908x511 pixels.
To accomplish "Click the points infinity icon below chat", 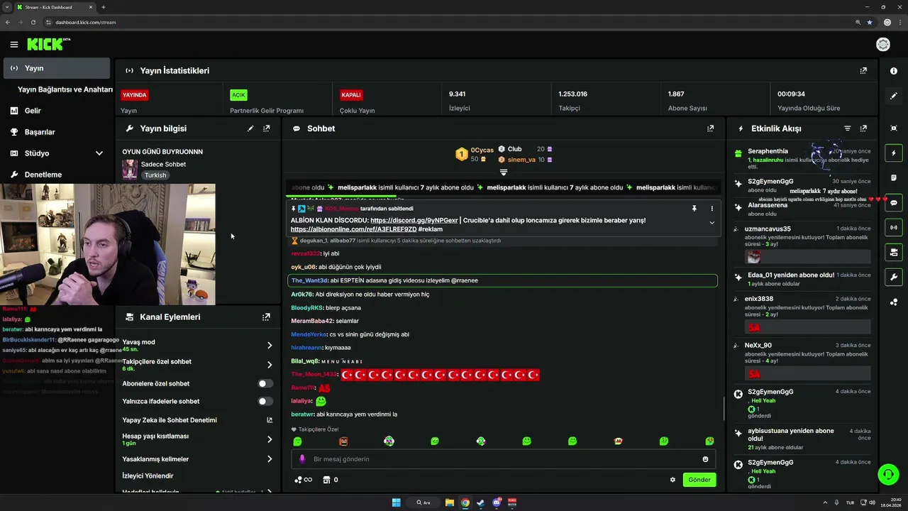I will pyautogui.click(x=303, y=480).
